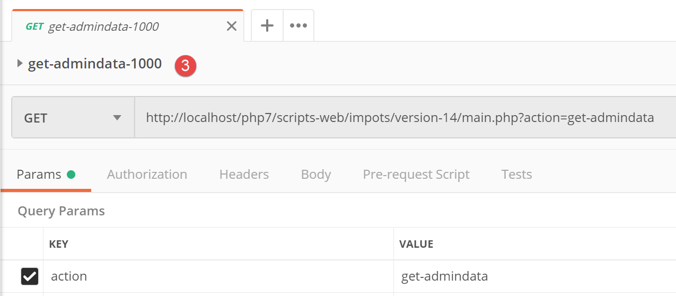Open the Pre-request Script tab
This screenshot has width=676, height=296.
click(416, 175)
